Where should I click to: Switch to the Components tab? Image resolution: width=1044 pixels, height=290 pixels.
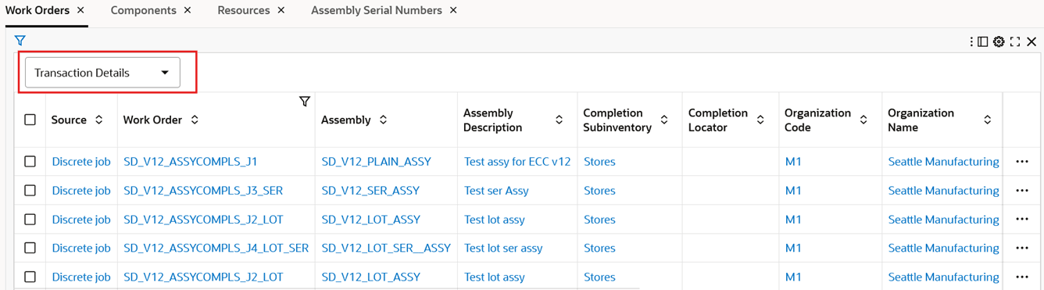click(x=143, y=10)
